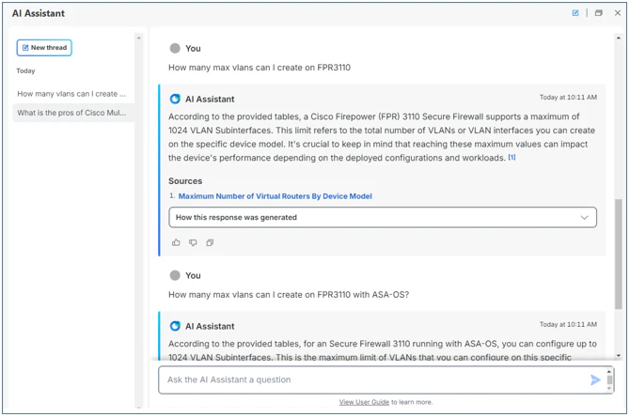Click the chat scrollbar down arrow
This screenshot has width=630, height=417.
point(619,356)
